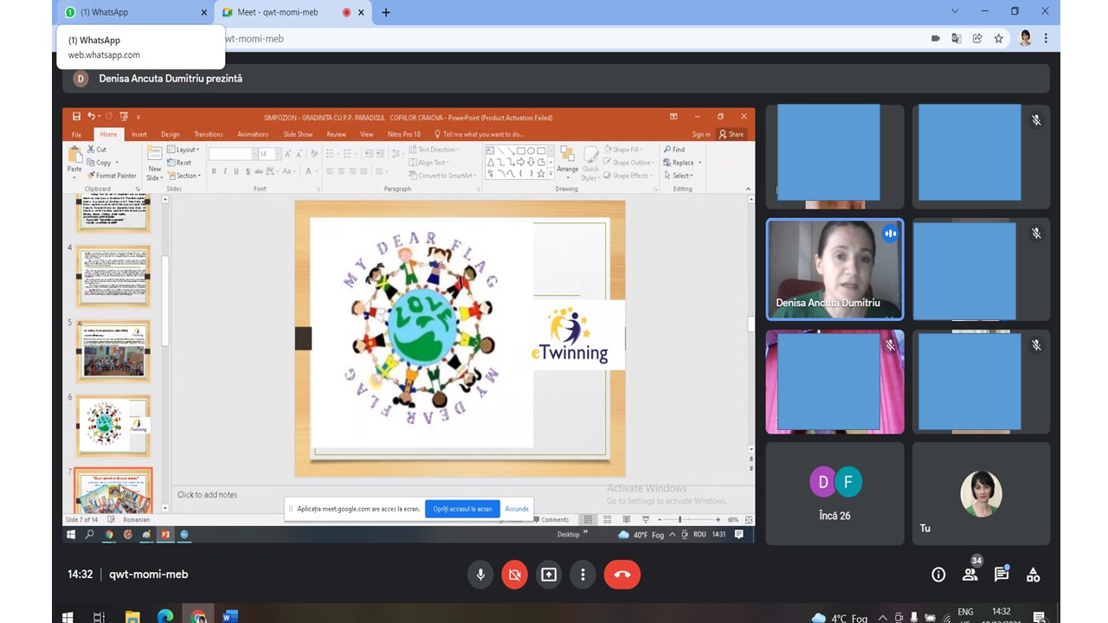Screen dimensions: 1108x623
Task: Click Find in Editing group
Action: (x=674, y=150)
